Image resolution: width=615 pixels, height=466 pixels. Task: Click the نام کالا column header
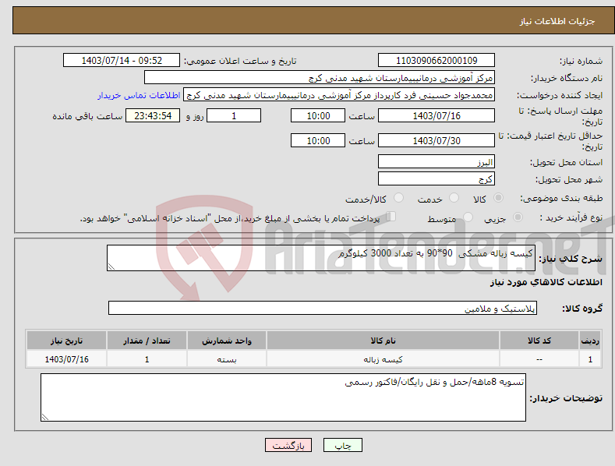pyautogui.click(x=383, y=341)
